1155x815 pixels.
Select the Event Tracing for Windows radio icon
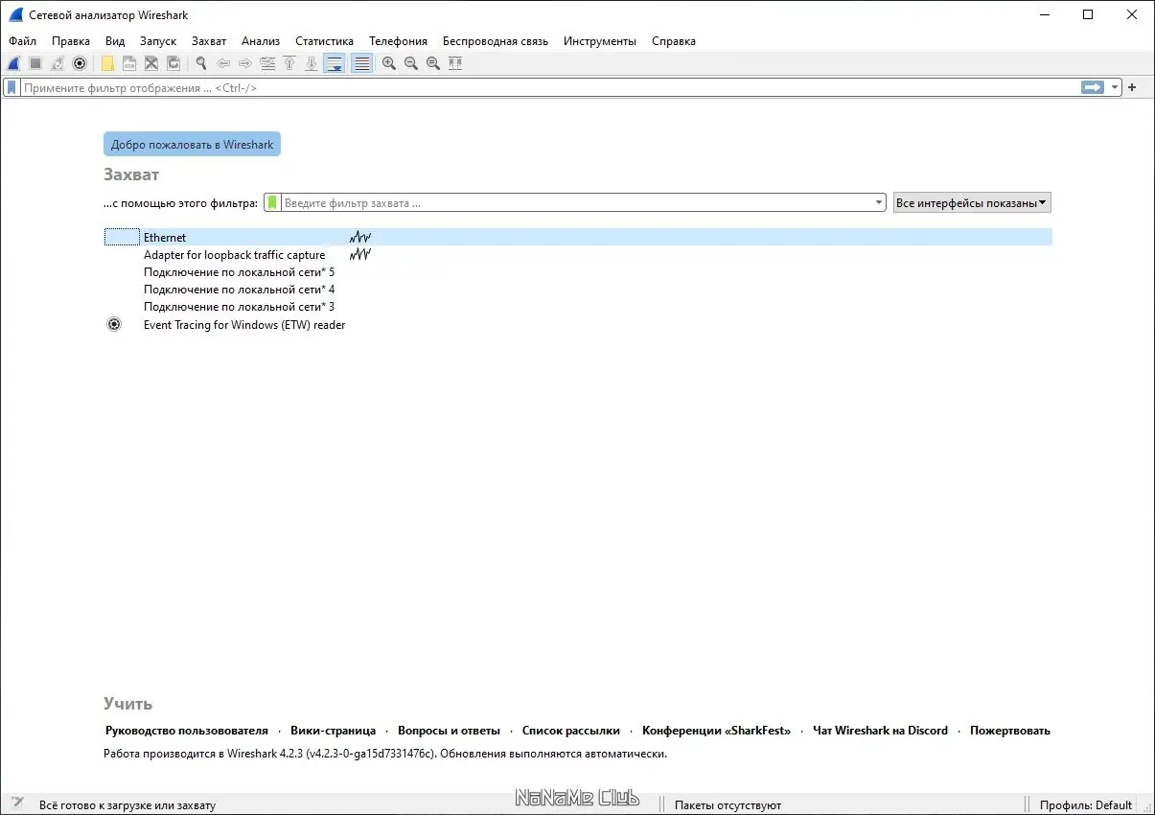pyautogui.click(x=114, y=324)
